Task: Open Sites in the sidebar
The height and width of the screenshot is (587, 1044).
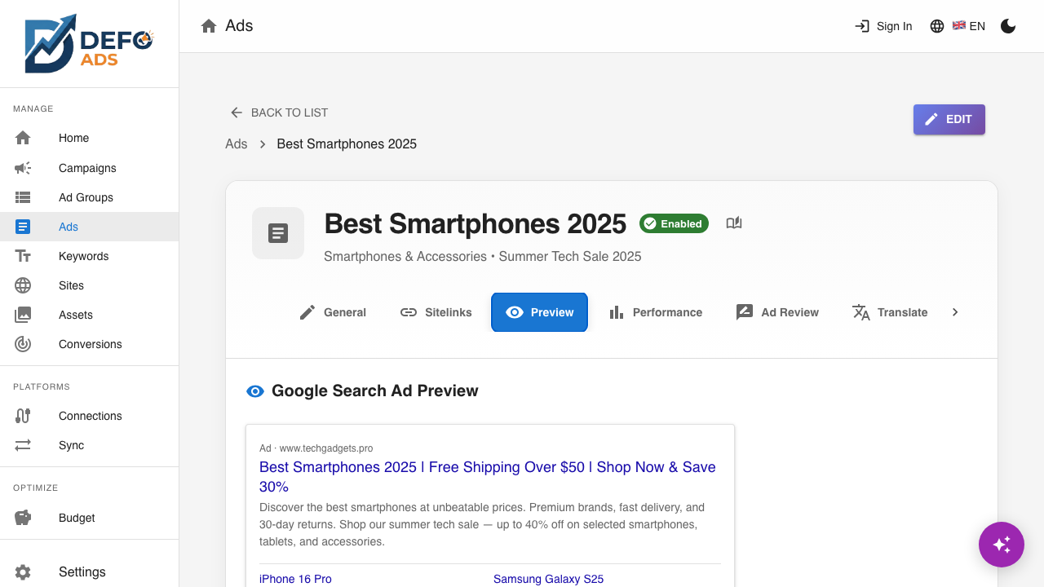Action: click(89, 285)
